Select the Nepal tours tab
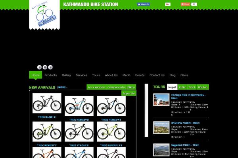This screenshot has width=238, height=158. (x=172, y=87)
